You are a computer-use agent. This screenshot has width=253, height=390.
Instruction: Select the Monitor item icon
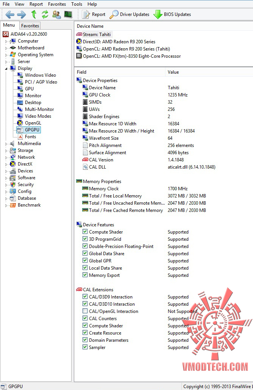click(x=20, y=96)
